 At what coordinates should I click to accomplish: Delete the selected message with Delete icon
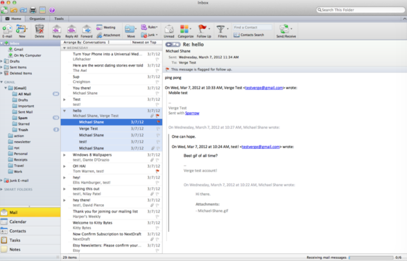[x=40, y=29]
